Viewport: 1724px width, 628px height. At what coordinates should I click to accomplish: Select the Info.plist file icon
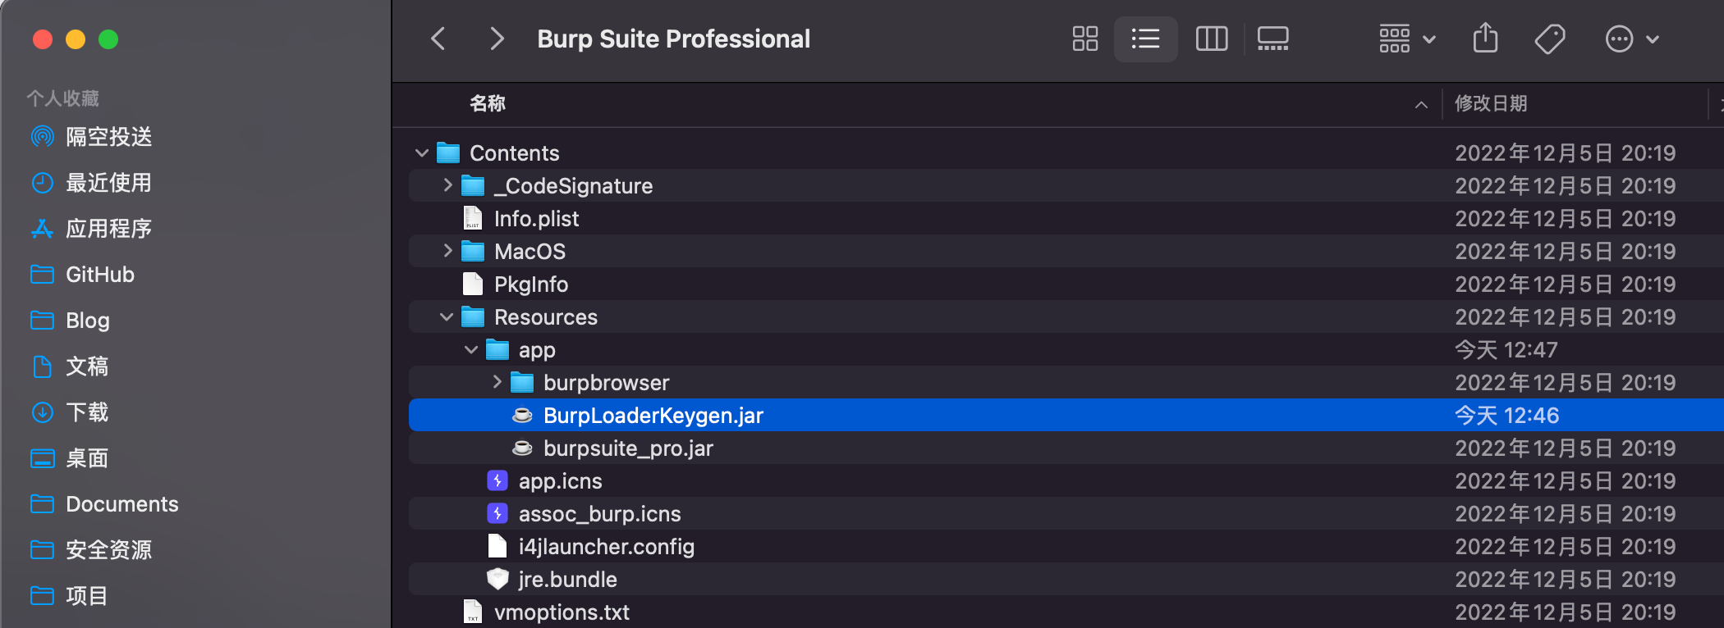click(473, 219)
